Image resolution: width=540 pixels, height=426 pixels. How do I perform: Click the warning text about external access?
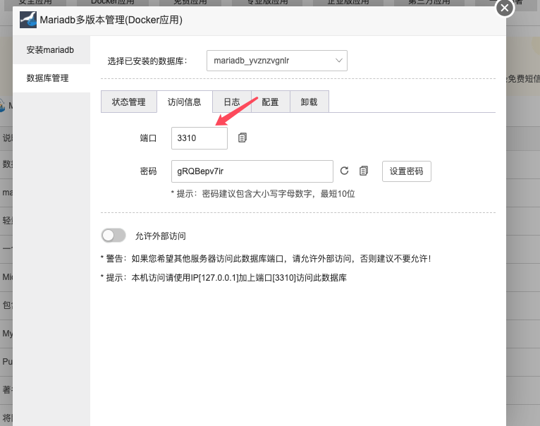click(x=266, y=259)
